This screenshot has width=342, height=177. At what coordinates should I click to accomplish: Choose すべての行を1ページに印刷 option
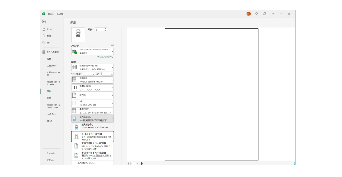(x=92, y=155)
